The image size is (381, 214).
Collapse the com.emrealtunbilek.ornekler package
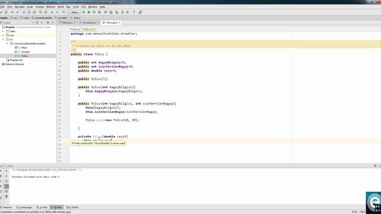(x=7, y=43)
